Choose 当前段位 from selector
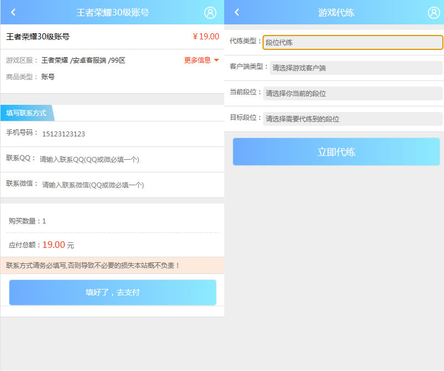This screenshot has width=444, height=371. (x=352, y=93)
